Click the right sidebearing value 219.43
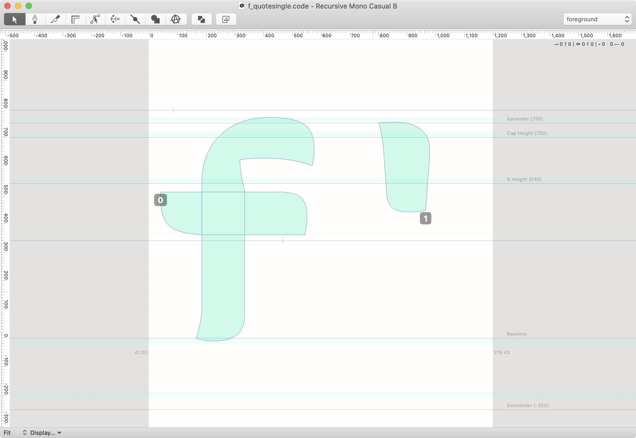The image size is (636, 438). click(502, 352)
